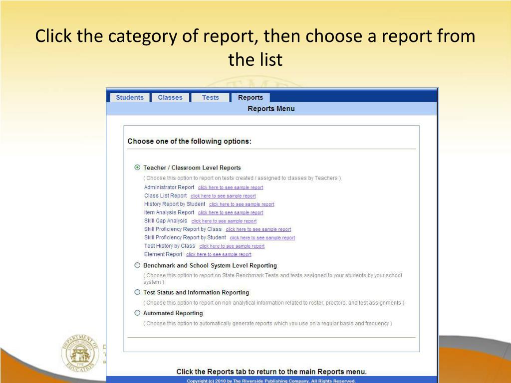Image resolution: width=511 pixels, height=383 pixels.
Task: See sample report for Item Analysis Report
Action: [231, 212]
